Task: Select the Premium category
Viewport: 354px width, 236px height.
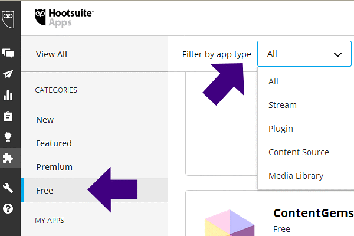Action: coord(94,167)
